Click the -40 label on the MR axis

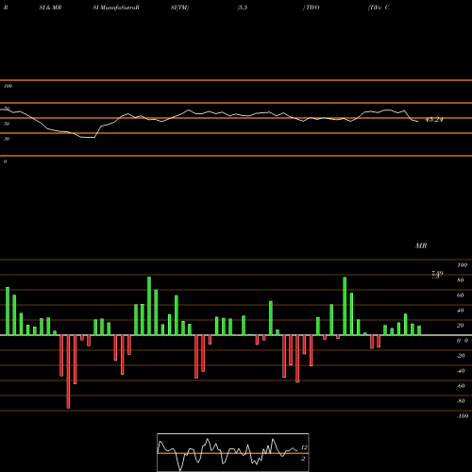pyautogui.click(x=461, y=371)
